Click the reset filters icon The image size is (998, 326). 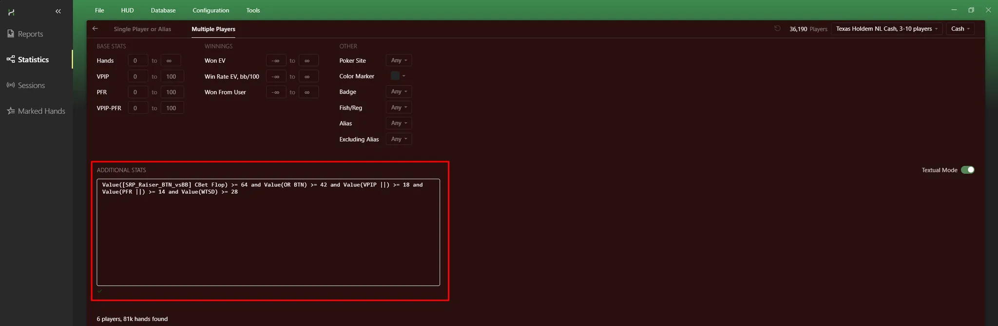(x=777, y=29)
